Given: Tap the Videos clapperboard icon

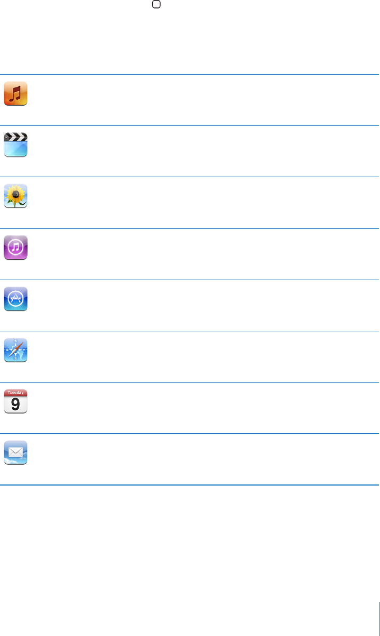Looking at the screenshot, I should [16, 145].
